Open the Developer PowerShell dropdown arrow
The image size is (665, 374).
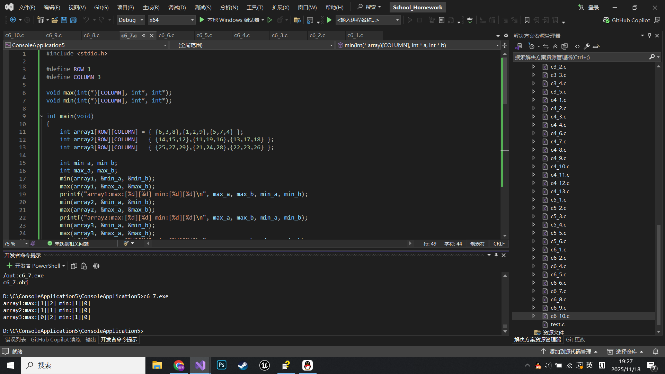tap(64, 266)
